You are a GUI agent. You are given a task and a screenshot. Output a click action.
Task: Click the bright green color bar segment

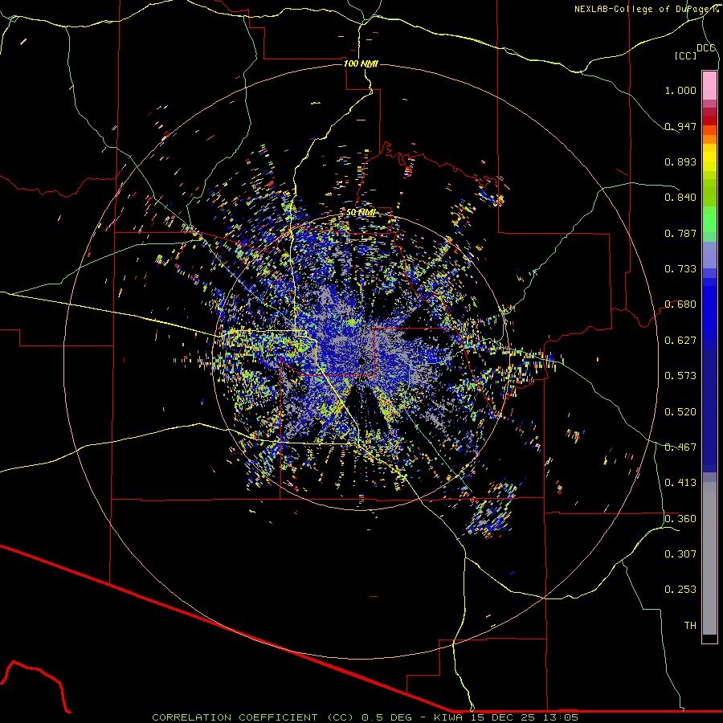(709, 219)
